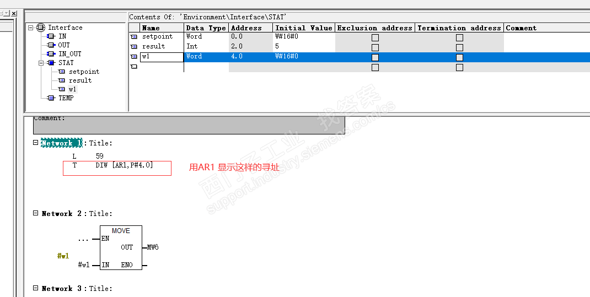Click the '...' EN operand placeholder
This screenshot has width=590, height=297.
tap(83, 239)
